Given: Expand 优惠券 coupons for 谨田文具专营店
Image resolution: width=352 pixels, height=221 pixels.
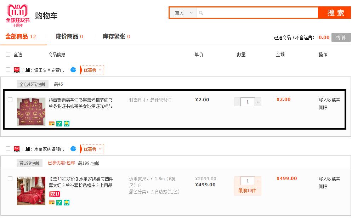Looking at the screenshot, I should (x=92, y=70).
